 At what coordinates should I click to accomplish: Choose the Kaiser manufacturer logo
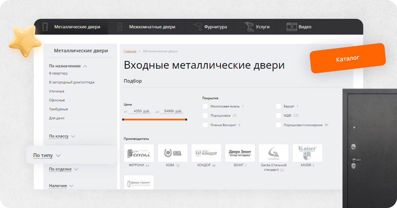point(307,153)
